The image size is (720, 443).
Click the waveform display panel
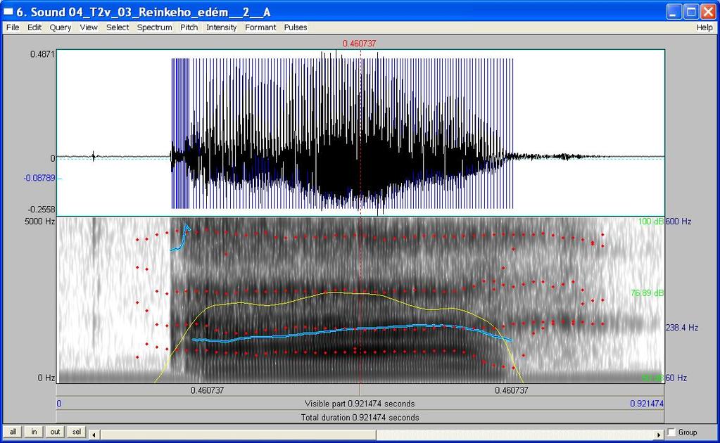pyautogui.click(x=360, y=132)
